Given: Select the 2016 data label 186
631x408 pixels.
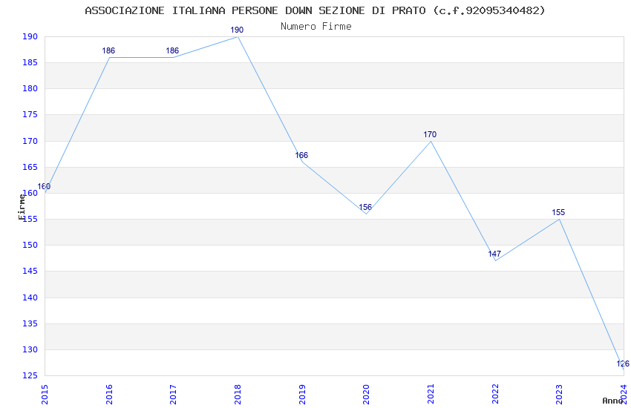Looking at the screenshot, I should tap(108, 50).
